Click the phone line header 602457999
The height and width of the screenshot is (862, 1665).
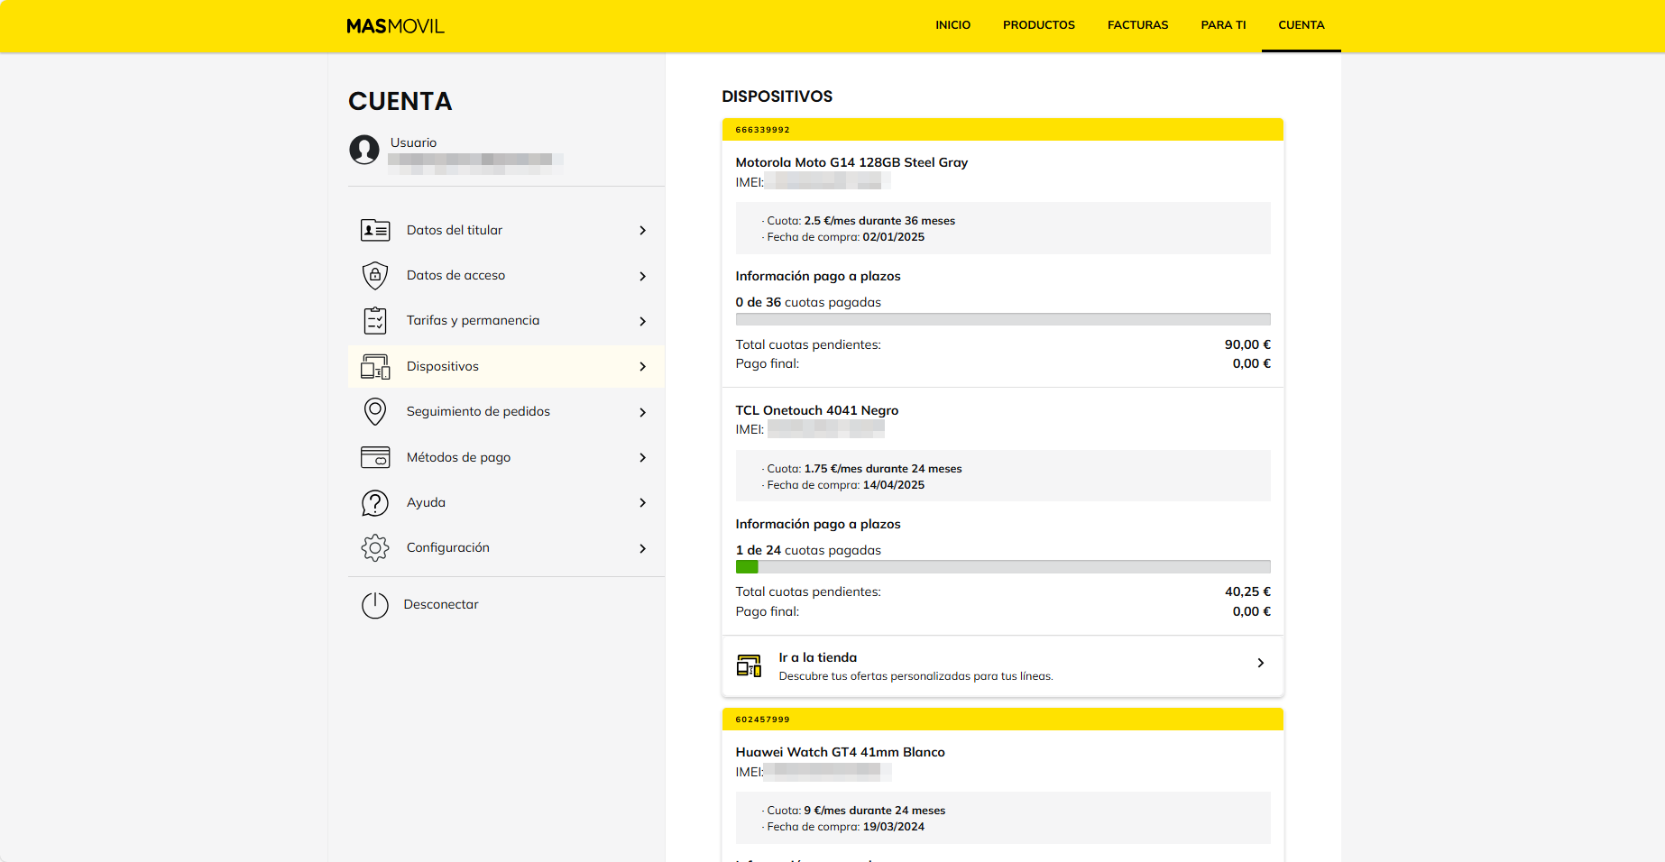1003,720
